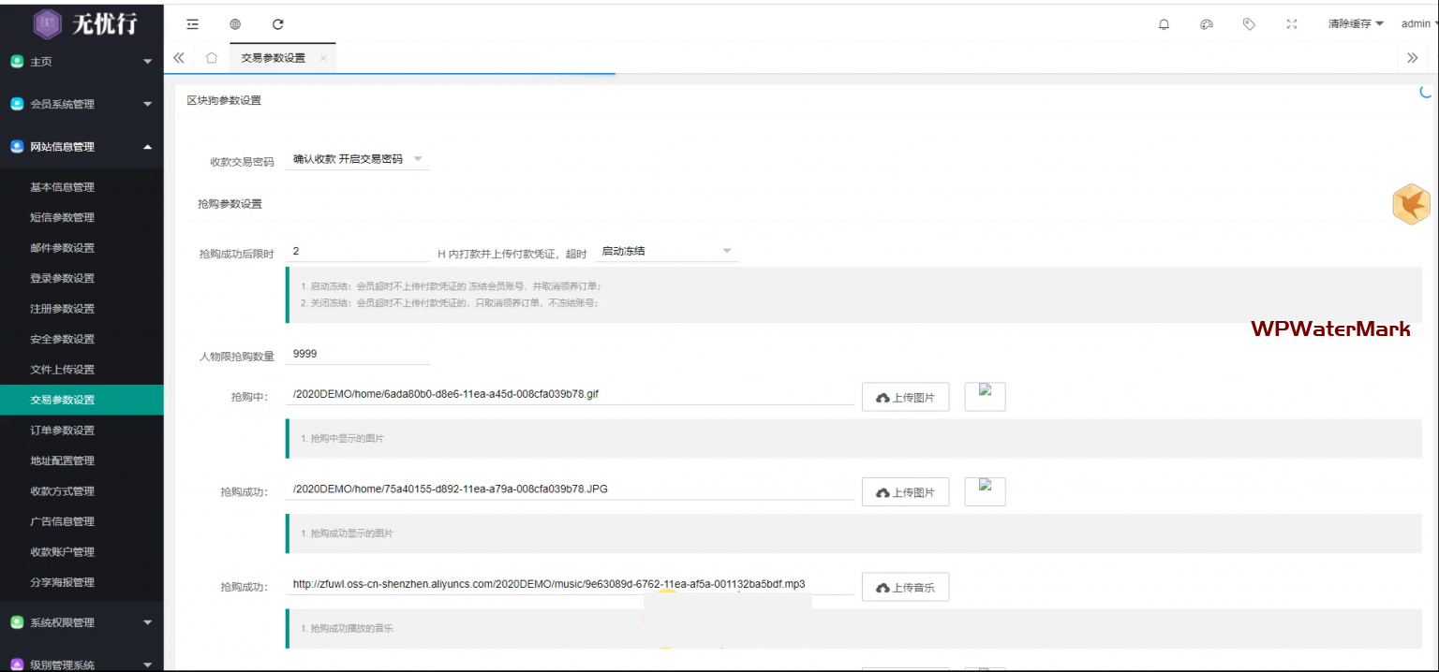Close the 交易参数设置 tab
The image size is (1439, 672).
click(323, 58)
